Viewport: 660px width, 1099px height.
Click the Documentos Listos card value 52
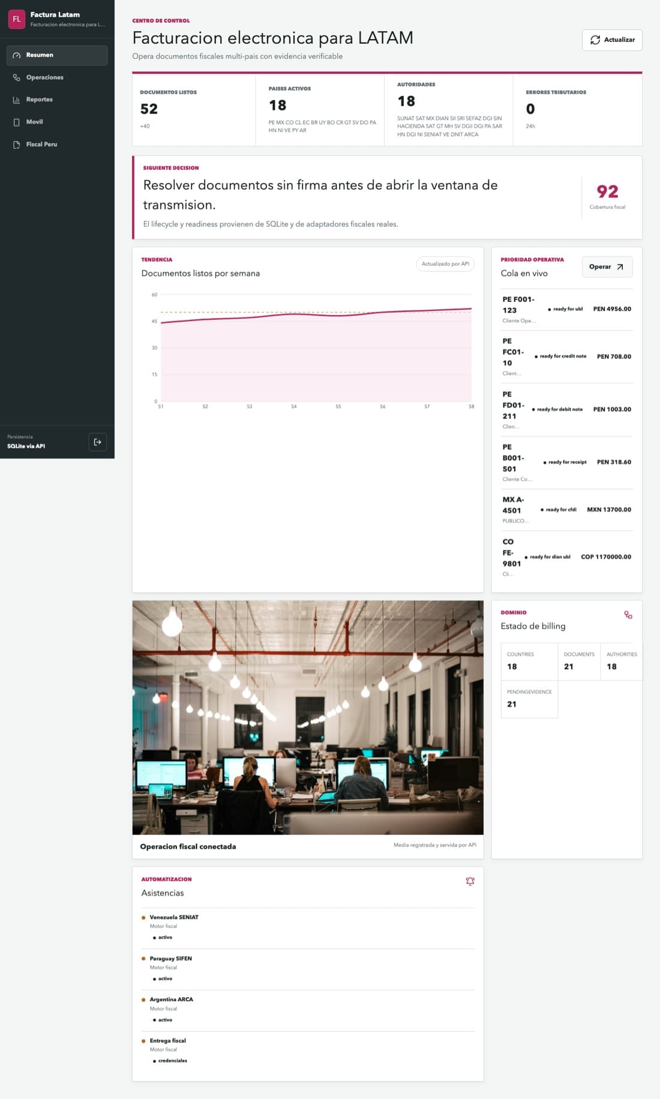[x=149, y=109]
